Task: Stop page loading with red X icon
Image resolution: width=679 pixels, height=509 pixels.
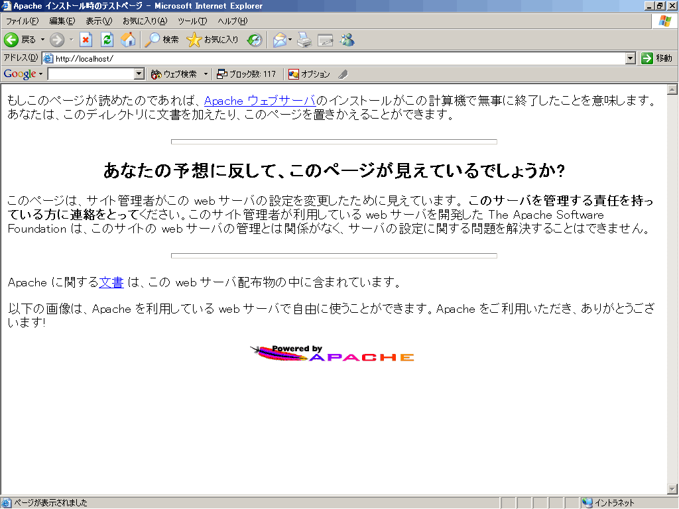Action: click(86, 40)
